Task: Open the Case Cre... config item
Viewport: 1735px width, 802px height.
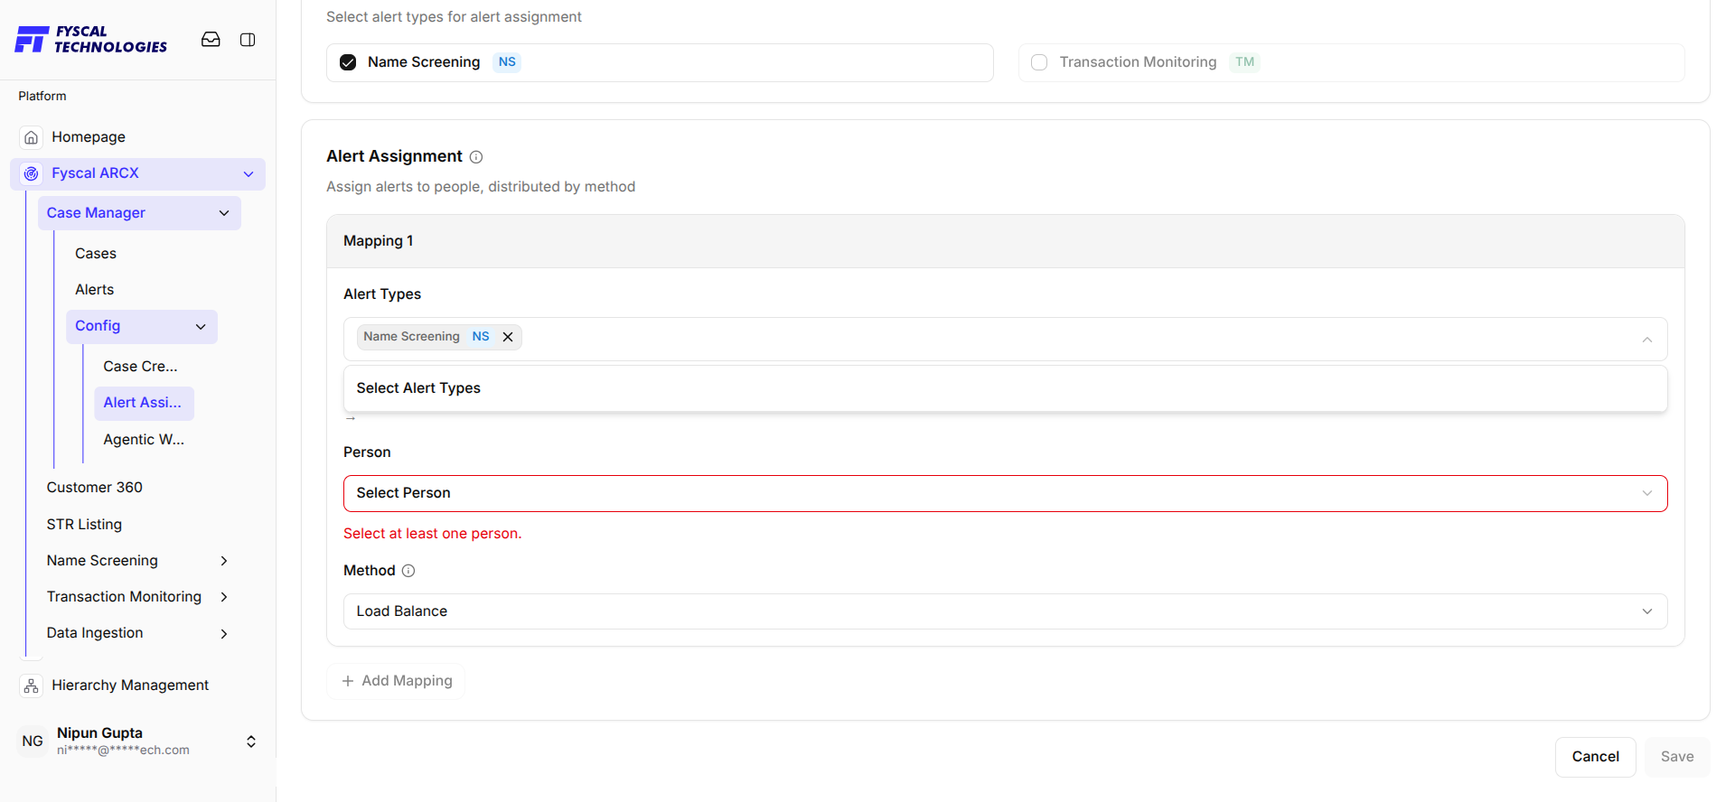Action: click(x=140, y=367)
